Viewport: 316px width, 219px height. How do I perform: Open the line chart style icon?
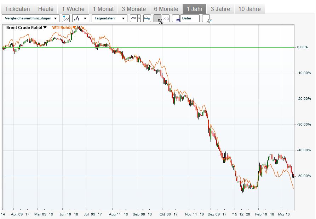pyautogui.click(x=147, y=18)
